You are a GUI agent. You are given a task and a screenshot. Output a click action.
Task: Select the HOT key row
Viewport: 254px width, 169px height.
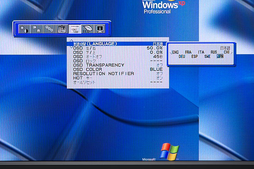(118, 78)
